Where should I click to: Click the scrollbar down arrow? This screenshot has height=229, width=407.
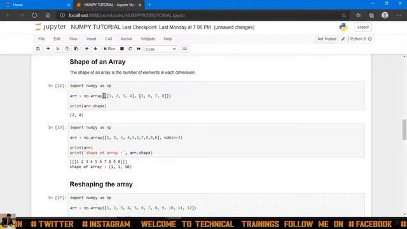pyautogui.click(x=404, y=214)
